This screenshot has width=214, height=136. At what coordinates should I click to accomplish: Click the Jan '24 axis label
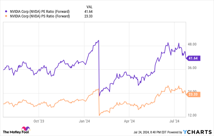click(84, 121)
